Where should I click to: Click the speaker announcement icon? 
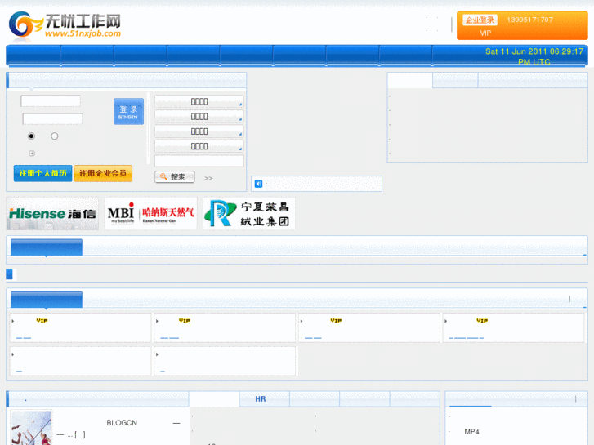[257, 184]
